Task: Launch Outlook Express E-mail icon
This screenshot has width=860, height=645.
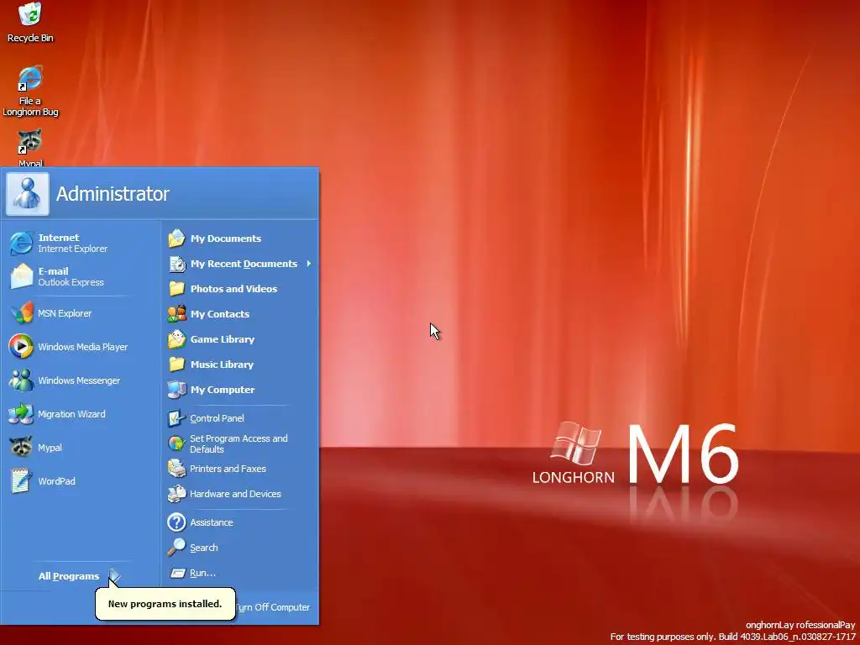Action: [21, 276]
